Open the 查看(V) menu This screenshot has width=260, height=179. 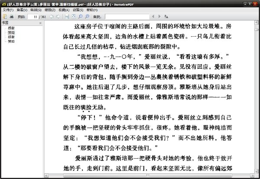(x=22, y=10)
